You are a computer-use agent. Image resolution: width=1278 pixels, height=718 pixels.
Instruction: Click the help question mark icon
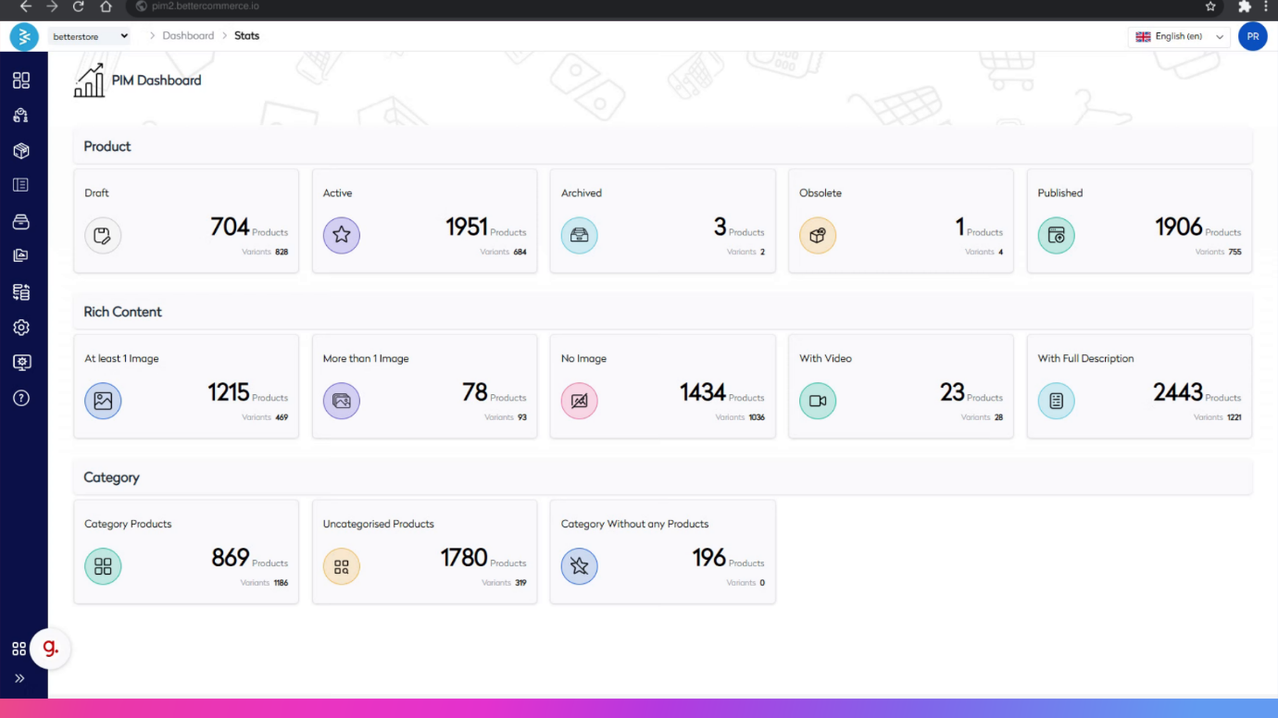click(x=21, y=398)
